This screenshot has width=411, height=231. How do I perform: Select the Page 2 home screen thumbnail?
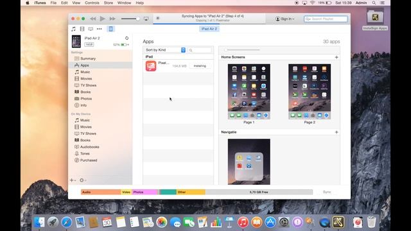click(310, 92)
